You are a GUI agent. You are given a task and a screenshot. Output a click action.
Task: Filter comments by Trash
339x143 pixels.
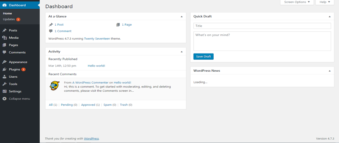[x=124, y=105]
